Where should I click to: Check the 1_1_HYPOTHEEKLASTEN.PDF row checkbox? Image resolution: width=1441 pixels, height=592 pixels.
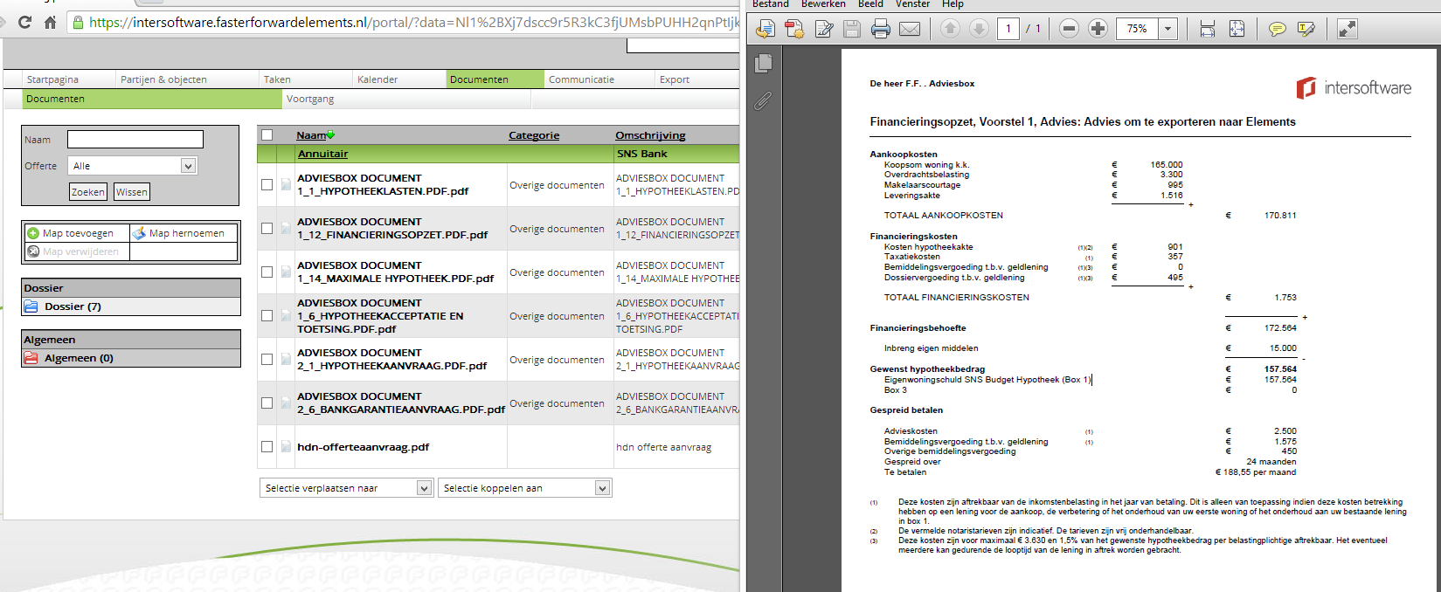coord(267,185)
